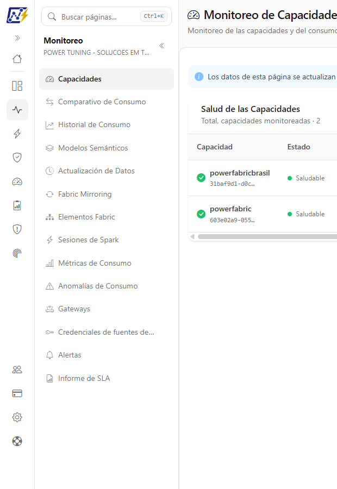Open the Home icon in sidebar

[17, 59]
